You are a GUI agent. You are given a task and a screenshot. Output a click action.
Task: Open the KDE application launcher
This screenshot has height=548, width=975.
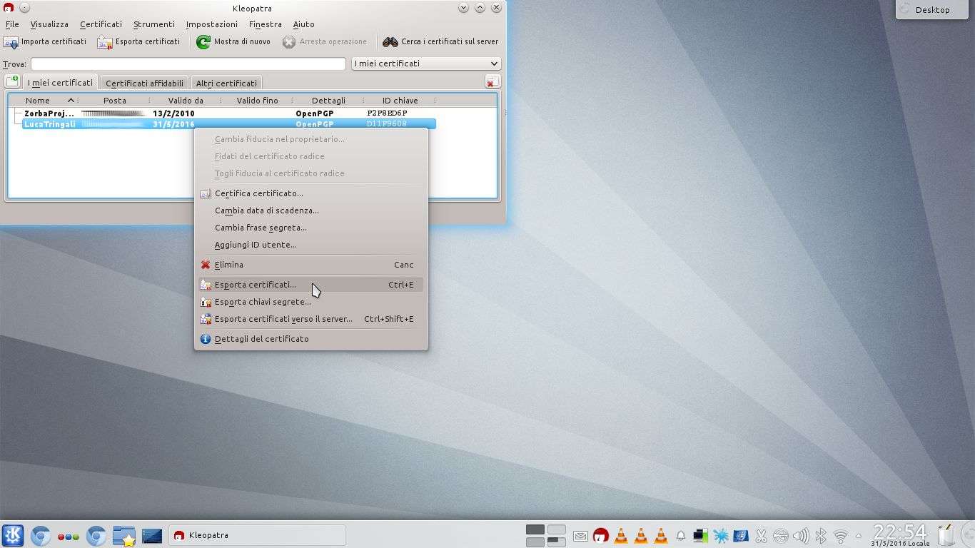[x=13, y=535]
